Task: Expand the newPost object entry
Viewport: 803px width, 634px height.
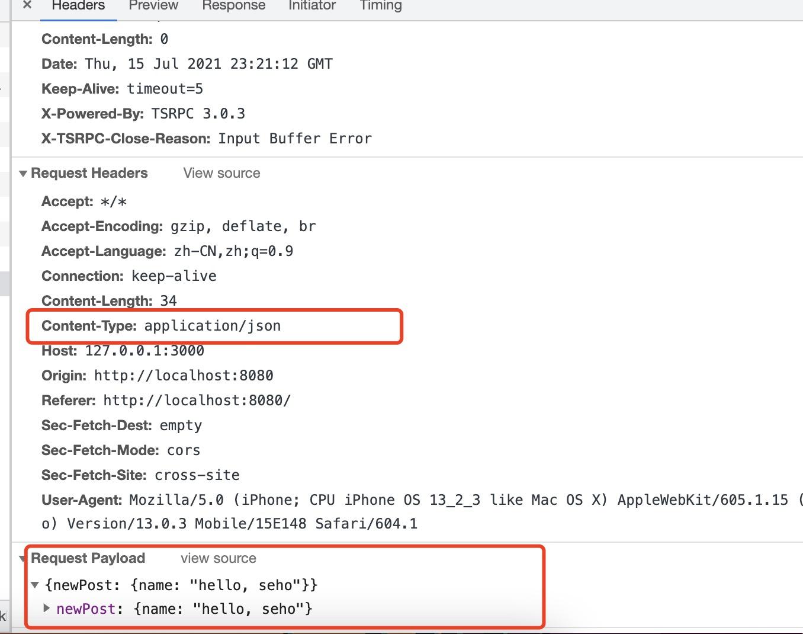Action: pos(47,609)
